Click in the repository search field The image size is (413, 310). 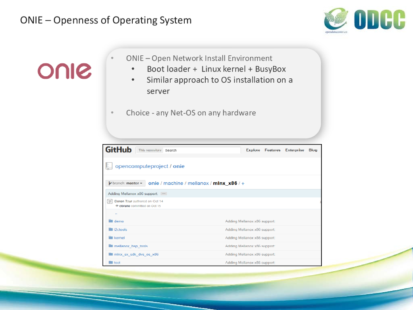tap(202, 150)
